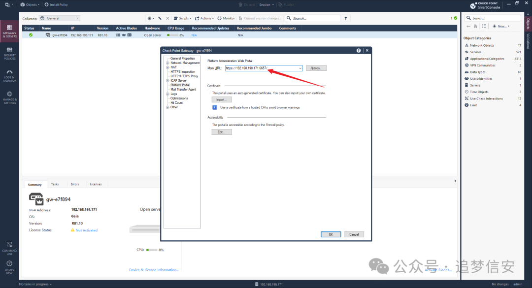
Task: Click the Edit pencil icon in toolbar
Action: 160,18
